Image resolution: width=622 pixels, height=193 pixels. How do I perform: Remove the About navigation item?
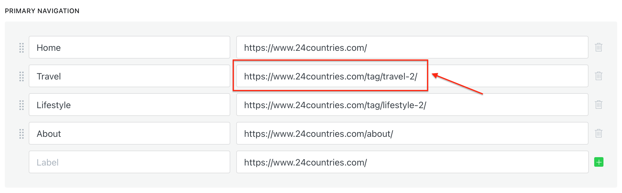(x=598, y=133)
